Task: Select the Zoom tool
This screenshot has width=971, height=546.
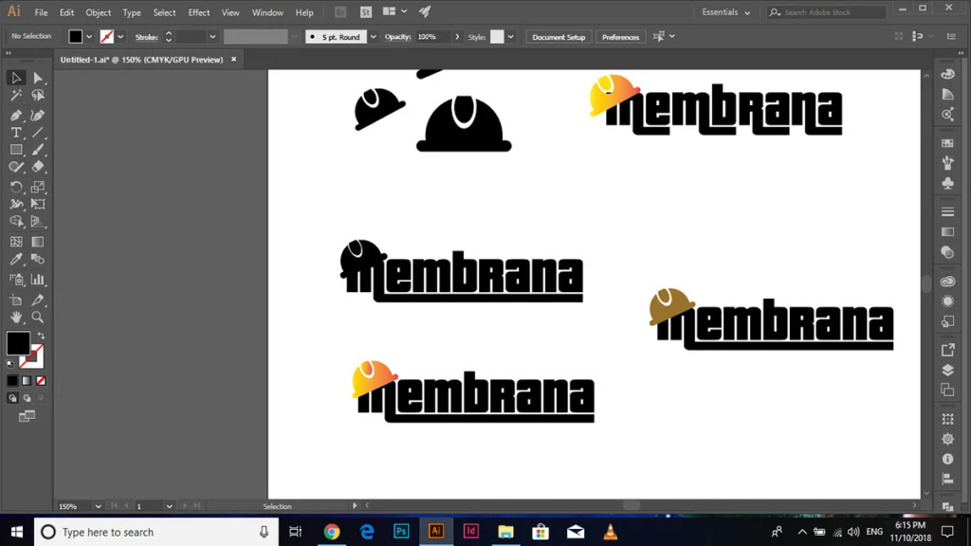Action: pyautogui.click(x=38, y=318)
